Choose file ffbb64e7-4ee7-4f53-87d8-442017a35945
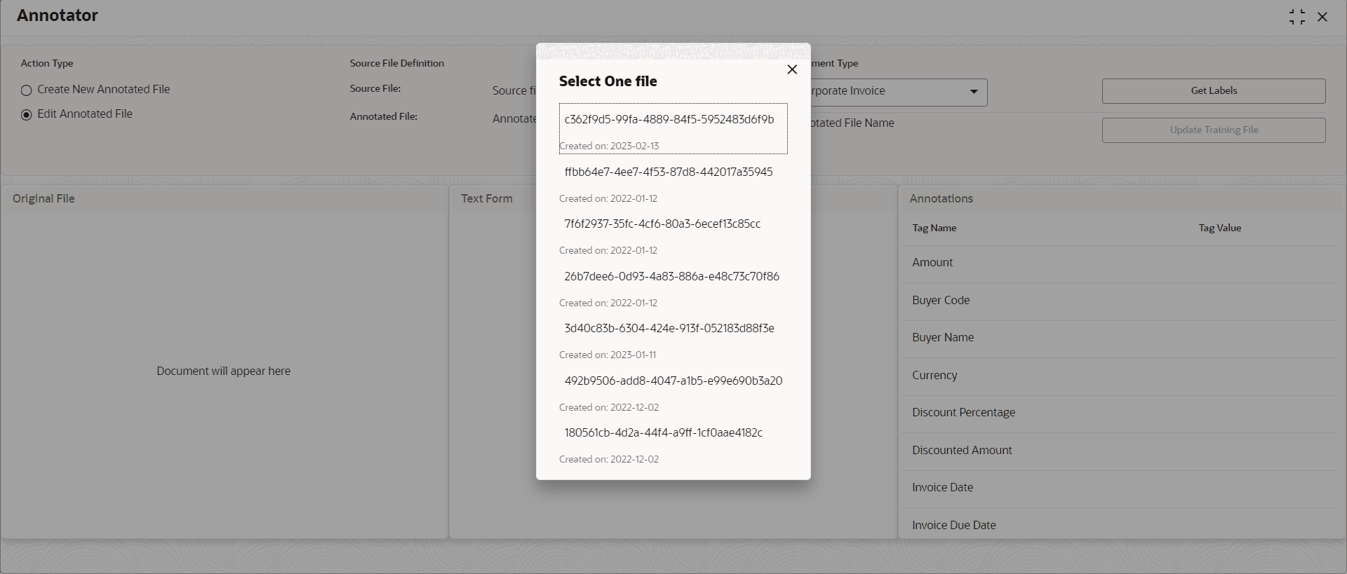 [673, 182]
